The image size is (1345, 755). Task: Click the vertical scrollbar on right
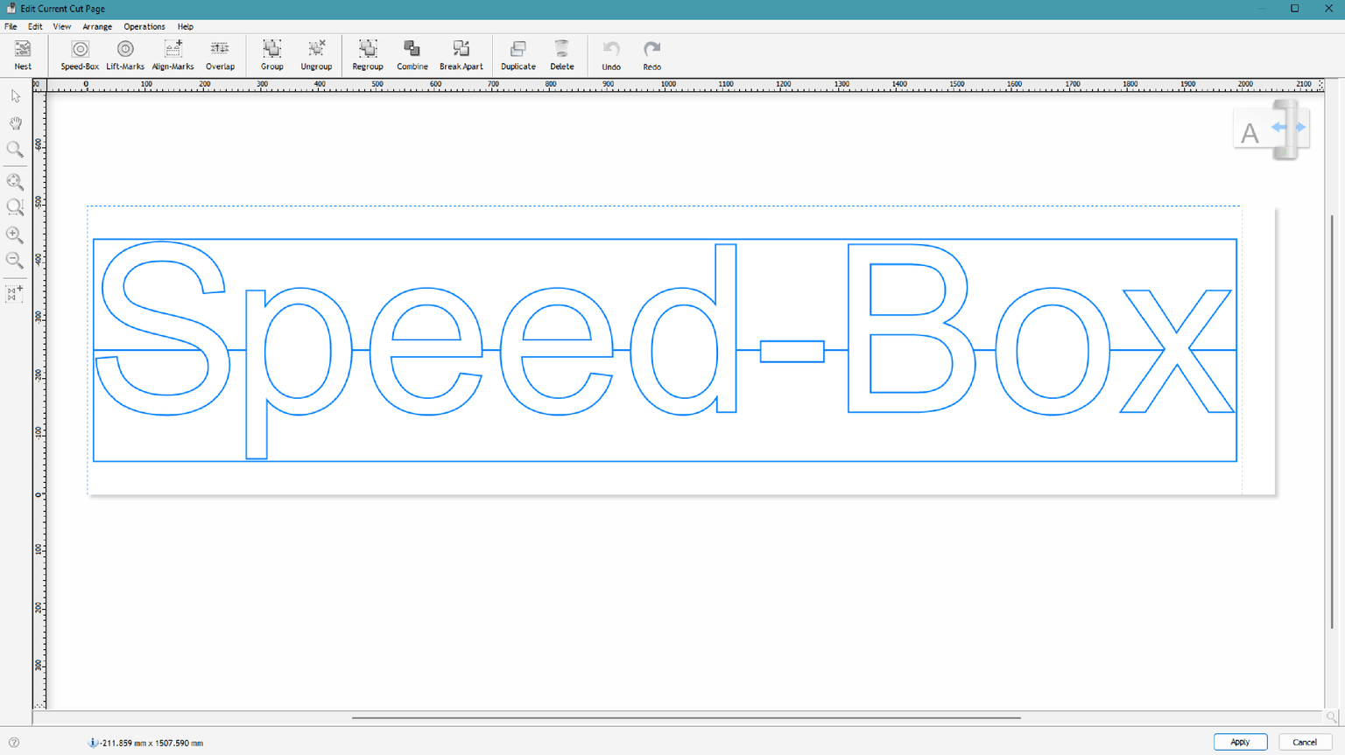1332,422
